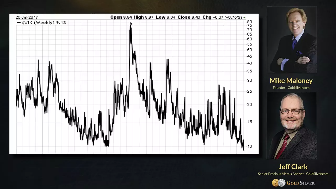Click the Mike Maloney portrait photo
The image size is (336, 189).
292,40
